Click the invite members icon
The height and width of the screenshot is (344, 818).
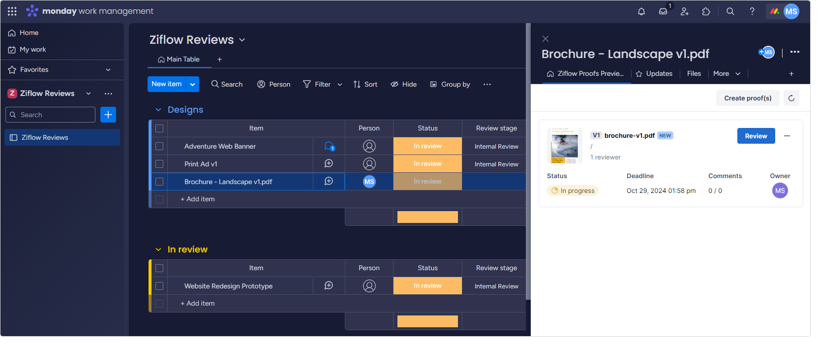(x=685, y=11)
